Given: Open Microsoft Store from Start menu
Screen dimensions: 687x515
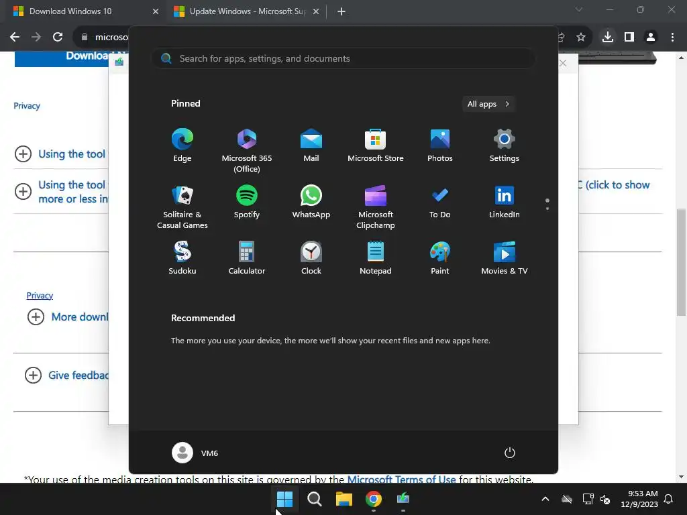Looking at the screenshot, I should pyautogui.click(x=376, y=146).
